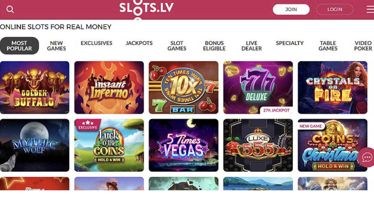Open the live chat bubble icon
Viewport: 374px width, 197px height.
point(366,157)
